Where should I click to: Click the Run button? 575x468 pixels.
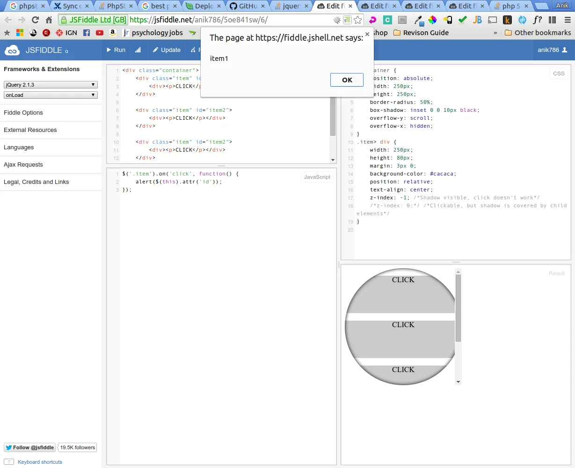pos(116,50)
